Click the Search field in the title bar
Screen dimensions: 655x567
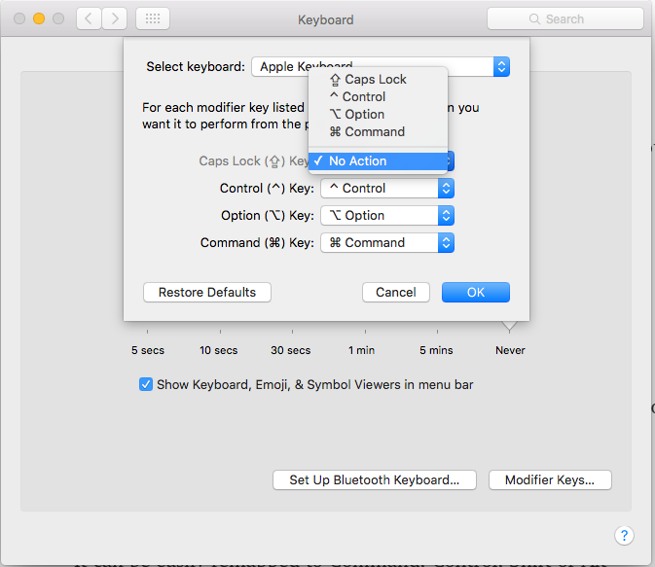click(564, 18)
